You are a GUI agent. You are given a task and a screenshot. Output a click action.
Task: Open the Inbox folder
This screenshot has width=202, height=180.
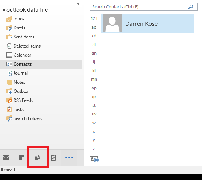point(15,19)
